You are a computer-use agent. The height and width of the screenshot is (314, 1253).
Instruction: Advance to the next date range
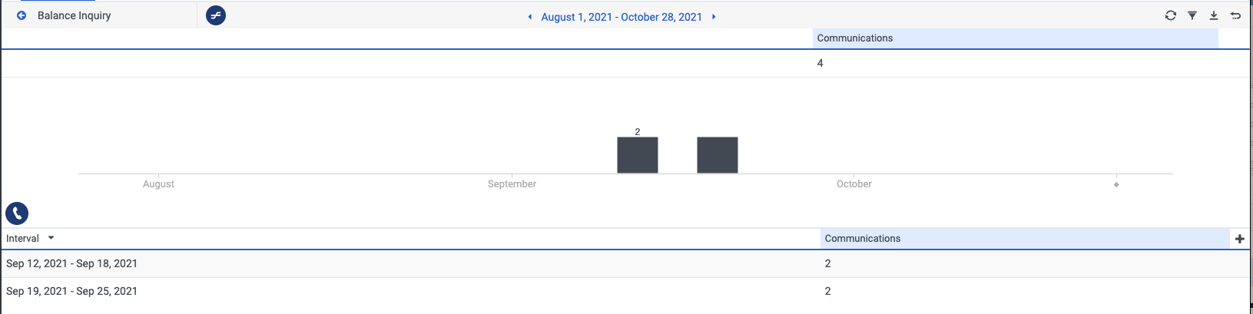714,17
